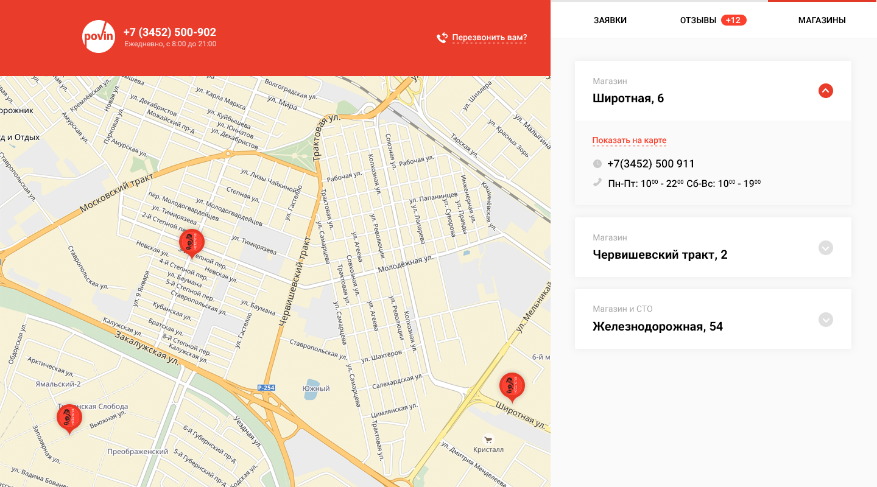The image size is (877, 487).
Task: Click the map pin near Тюменская Слобода
Action: (x=69, y=419)
